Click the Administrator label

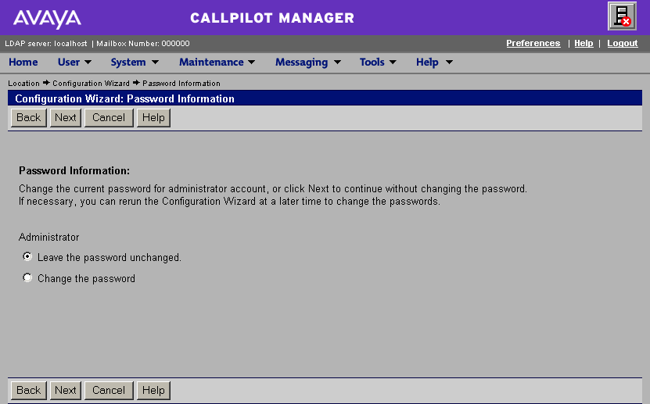pyautogui.click(x=49, y=238)
